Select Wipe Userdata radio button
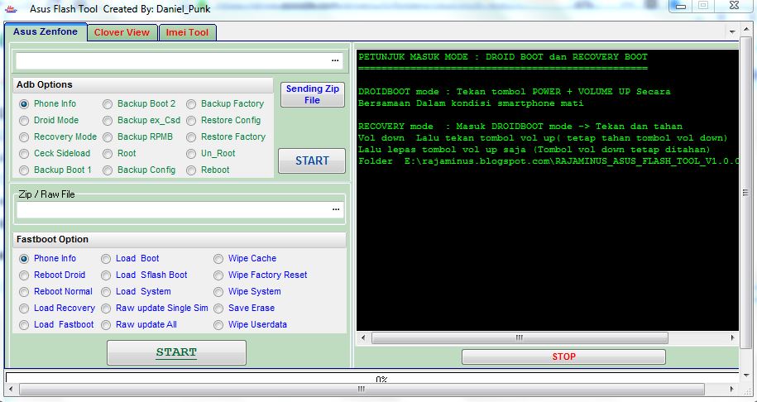 [x=218, y=325]
